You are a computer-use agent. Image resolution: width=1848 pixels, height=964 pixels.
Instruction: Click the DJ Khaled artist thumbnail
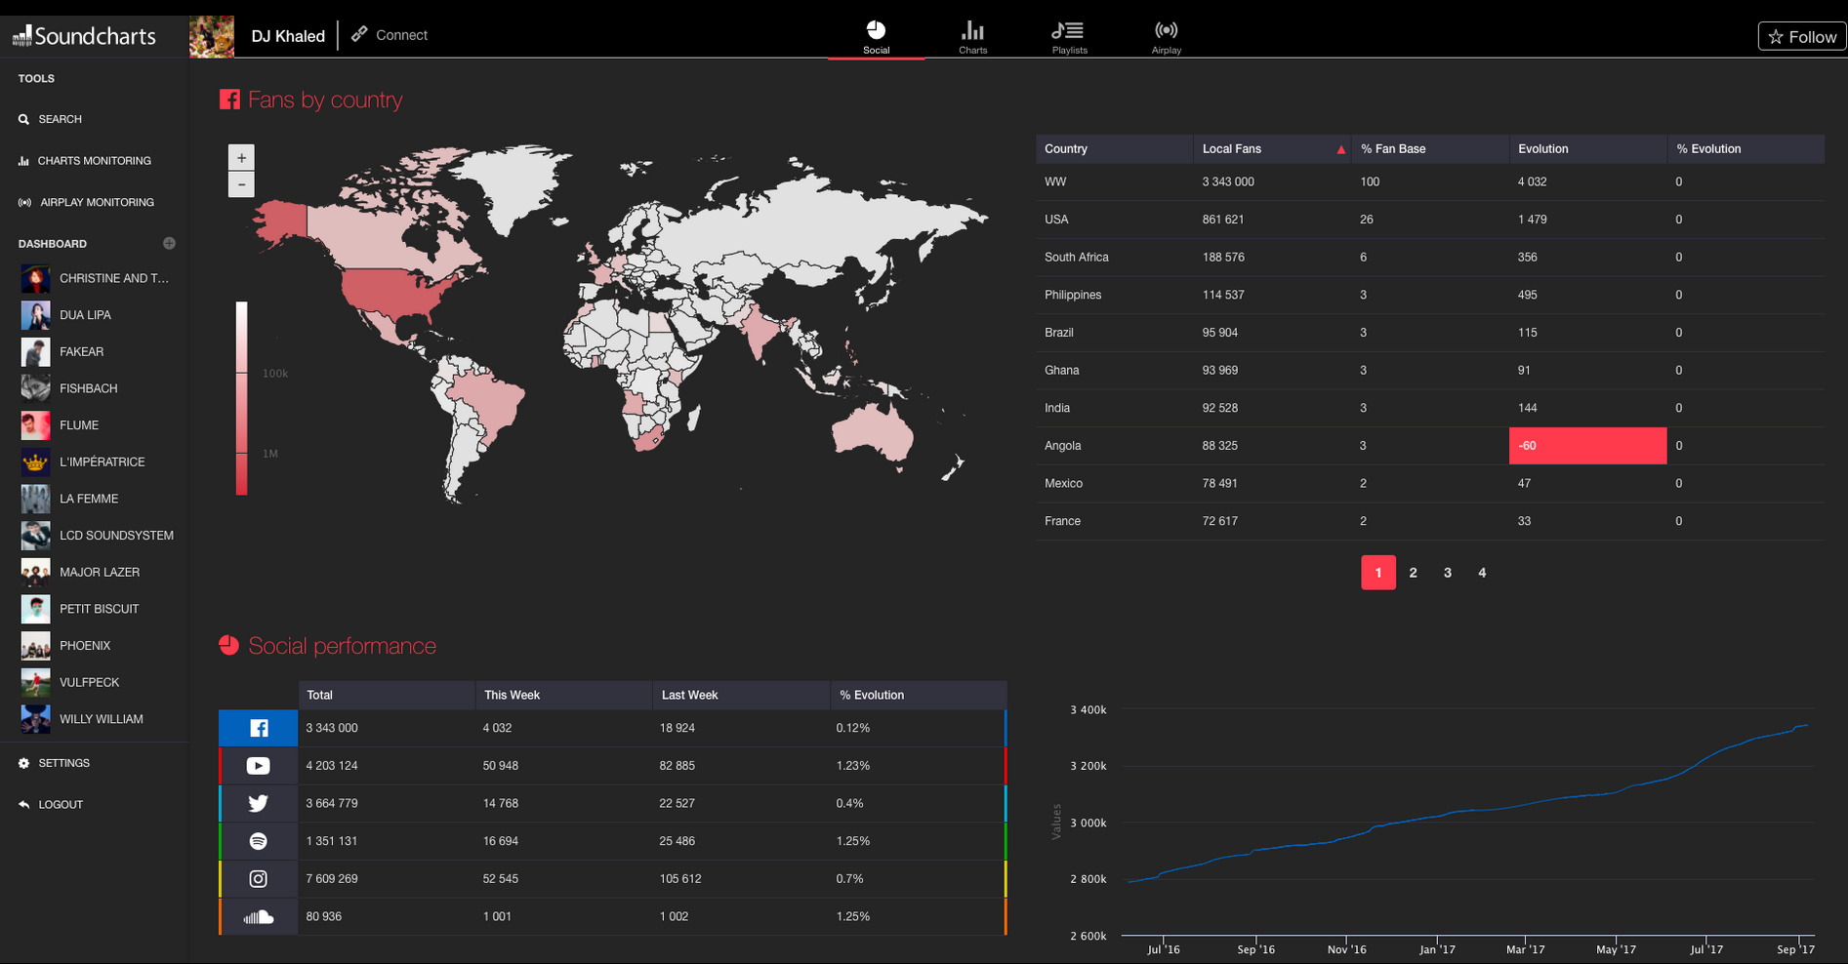point(212,36)
